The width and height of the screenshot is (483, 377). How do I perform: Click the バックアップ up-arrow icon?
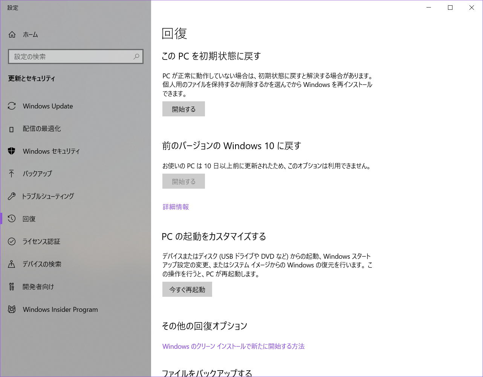12,174
